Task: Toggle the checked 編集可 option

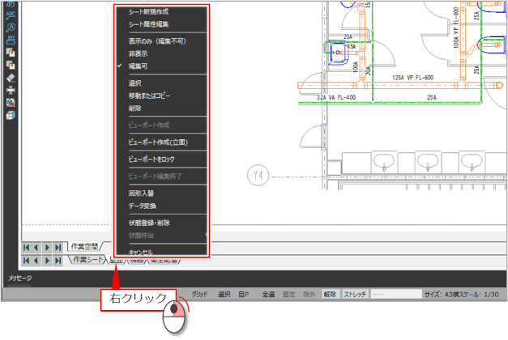Action: (x=139, y=66)
